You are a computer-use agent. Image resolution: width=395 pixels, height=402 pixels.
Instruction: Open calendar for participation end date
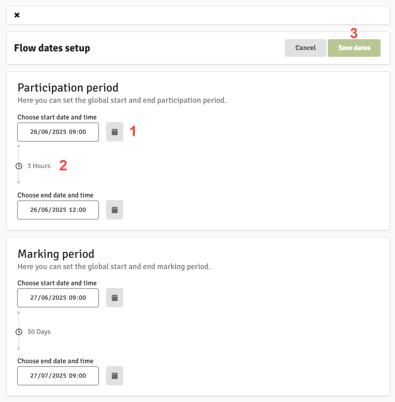coord(115,210)
